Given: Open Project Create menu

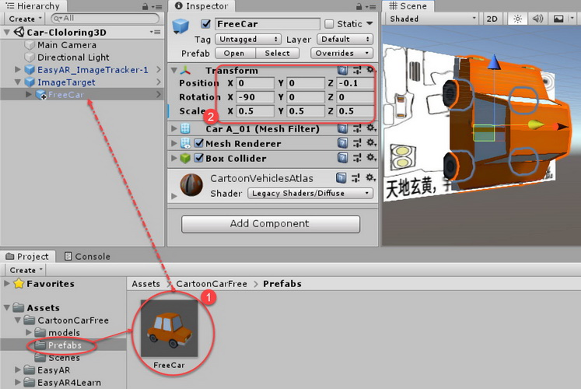Looking at the screenshot, I should pyautogui.click(x=26, y=270).
